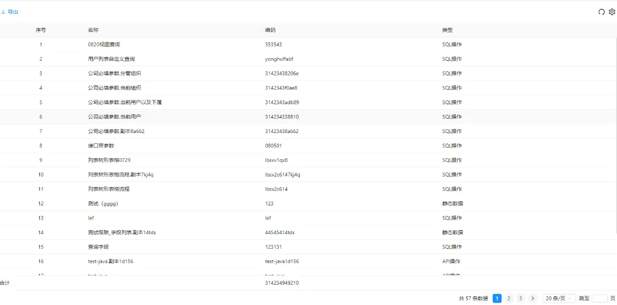The image size is (617, 305).
Task: Click the 编码 column header
Action: (x=270, y=30)
